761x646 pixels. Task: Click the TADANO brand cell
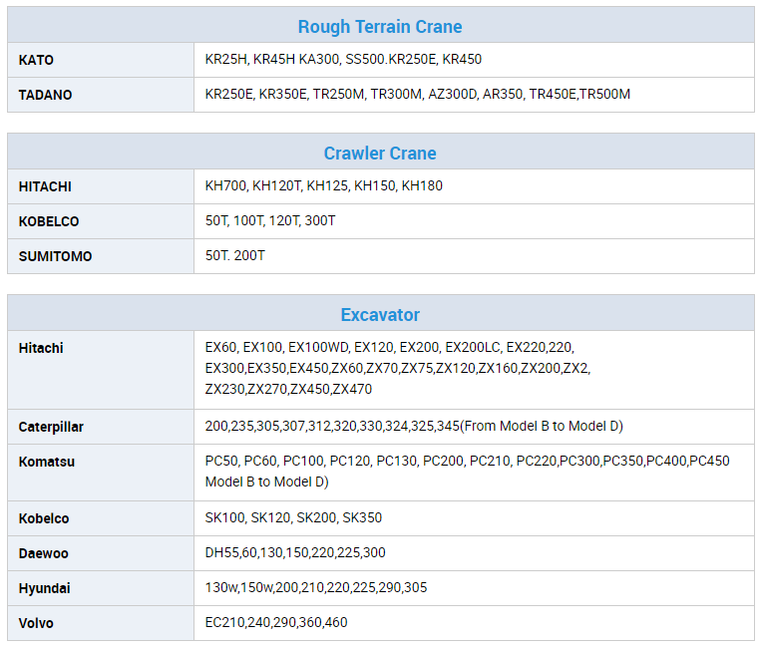(x=101, y=95)
